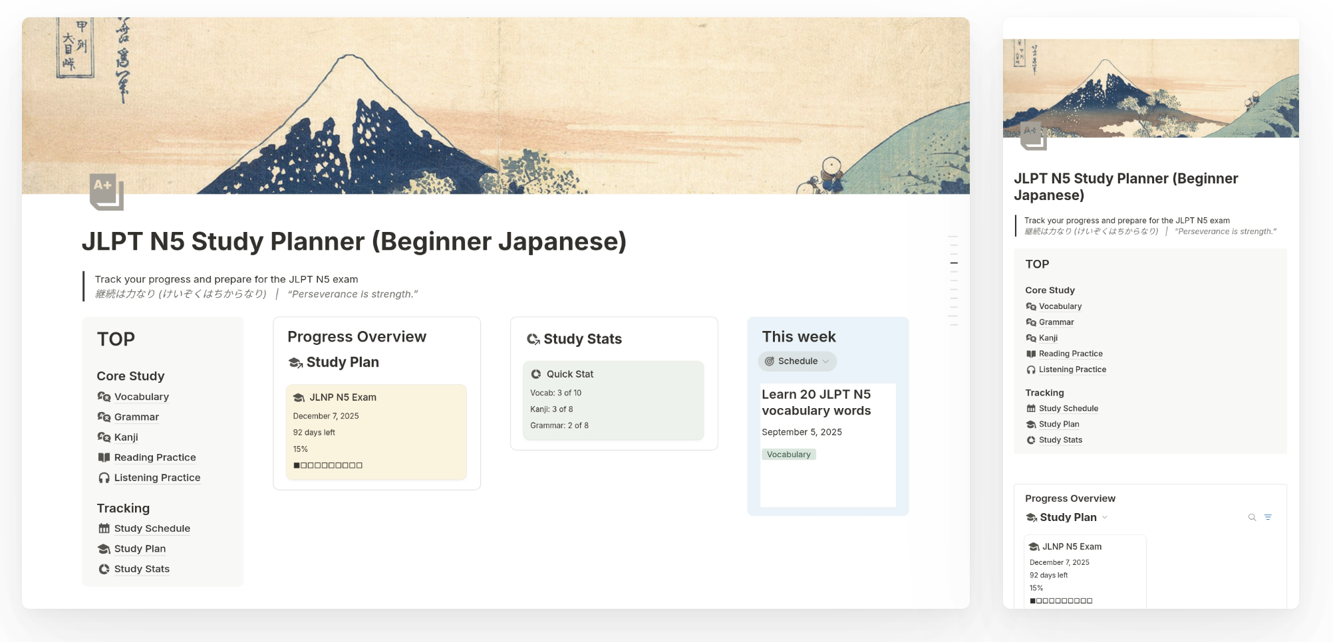Click the Vocabulary icon in the mobile preview
Viewport: 1333px width, 642px height.
pos(1031,306)
